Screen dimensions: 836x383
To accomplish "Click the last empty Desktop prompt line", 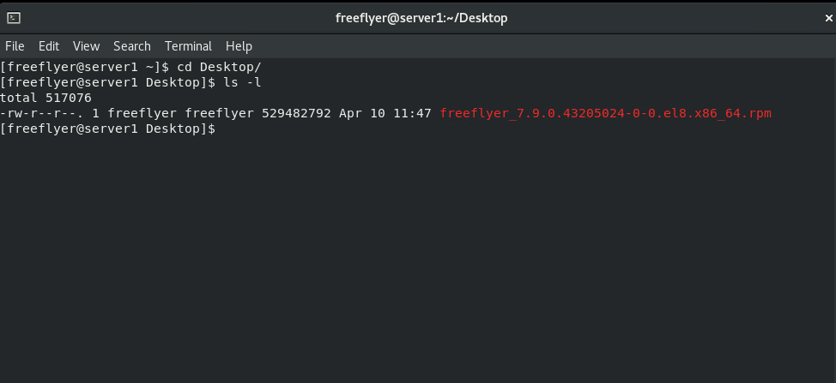I will 107,129.
